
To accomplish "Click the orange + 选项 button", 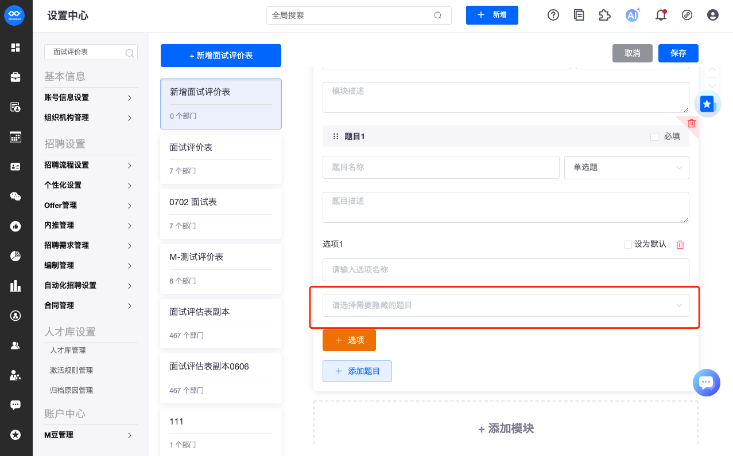I will tap(349, 340).
